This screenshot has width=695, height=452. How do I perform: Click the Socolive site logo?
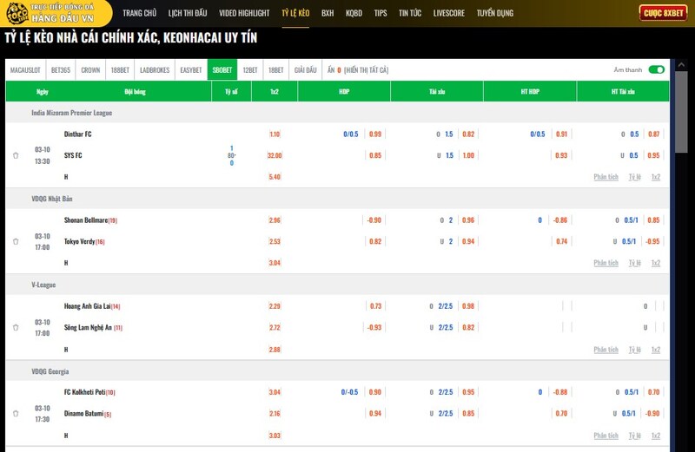pyautogui.click(x=56, y=13)
